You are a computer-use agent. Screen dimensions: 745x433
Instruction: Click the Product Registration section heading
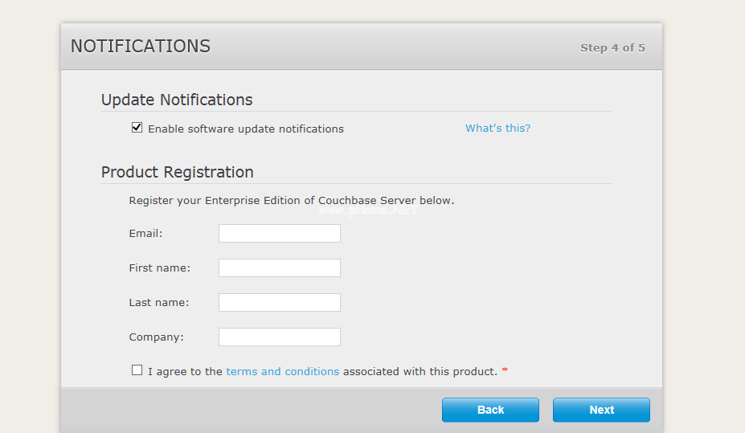[x=177, y=172]
